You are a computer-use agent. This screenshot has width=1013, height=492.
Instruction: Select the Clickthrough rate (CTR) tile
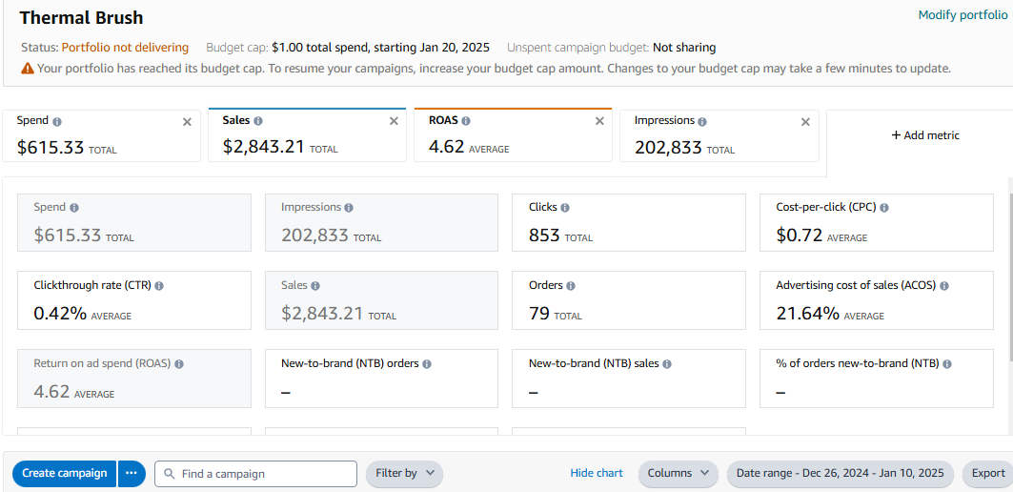click(x=134, y=300)
